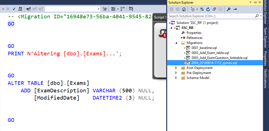Open the Notifications side tab
This screenshot has height=131, width=269.
(x=266, y=79)
